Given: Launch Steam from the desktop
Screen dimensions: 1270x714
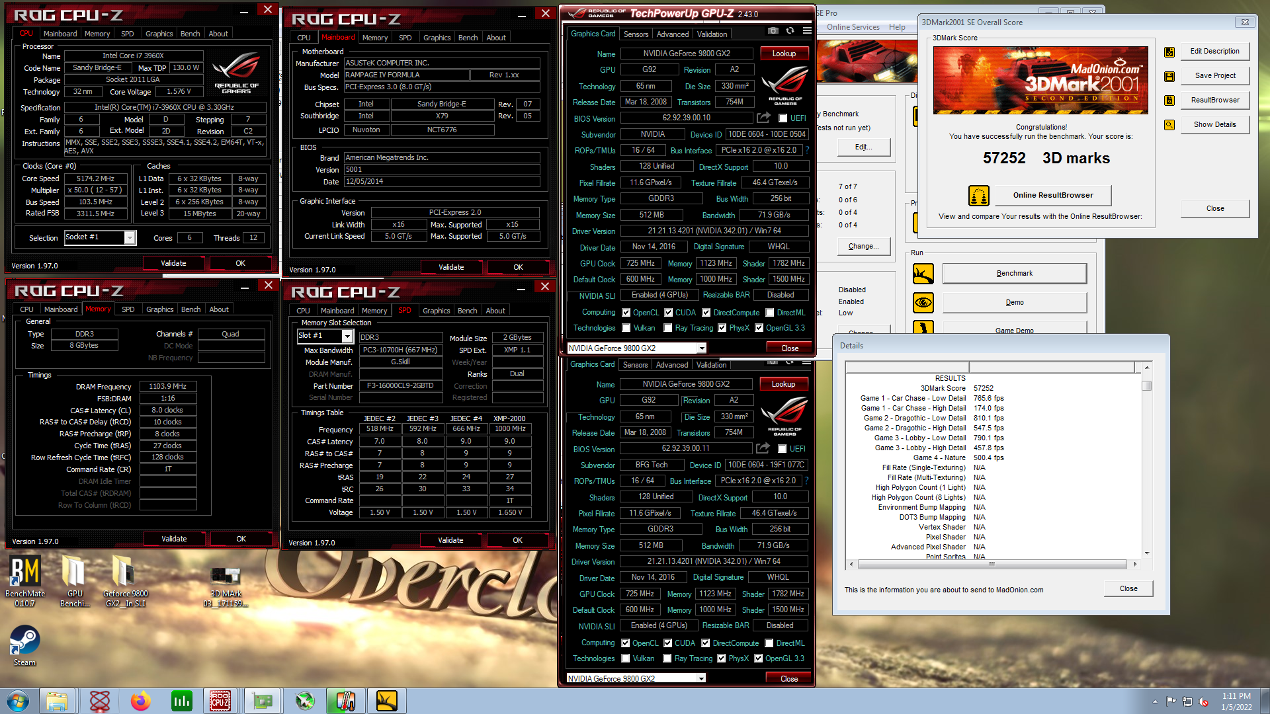Looking at the screenshot, I should pos(24,646).
